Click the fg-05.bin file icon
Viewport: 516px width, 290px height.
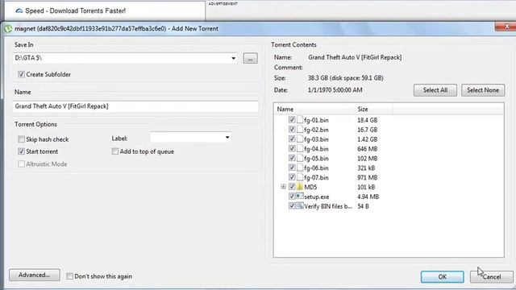click(300, 158)
